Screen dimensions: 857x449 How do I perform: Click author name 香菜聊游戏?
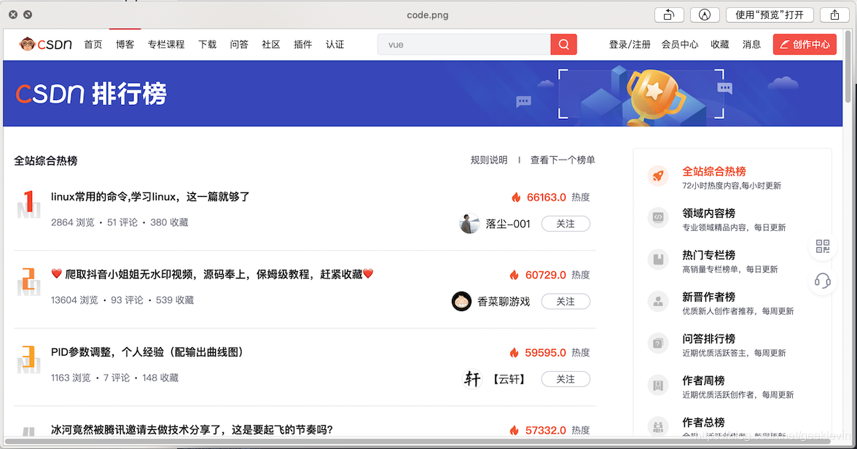point(504,301)
